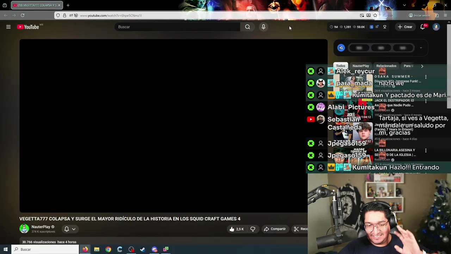Click Iniciar sesión in browser toolbar
This screenshot has height=254, width=451.
click(419, 16)
